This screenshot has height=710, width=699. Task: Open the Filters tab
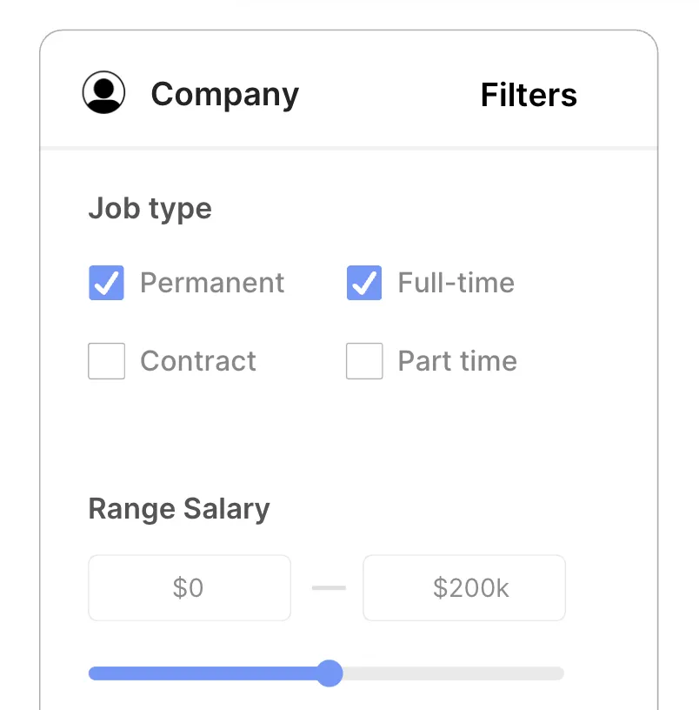coord(529,94)
